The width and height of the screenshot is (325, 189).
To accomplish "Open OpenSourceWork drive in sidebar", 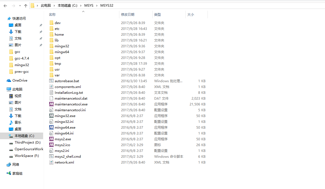I will click(29, 149).
